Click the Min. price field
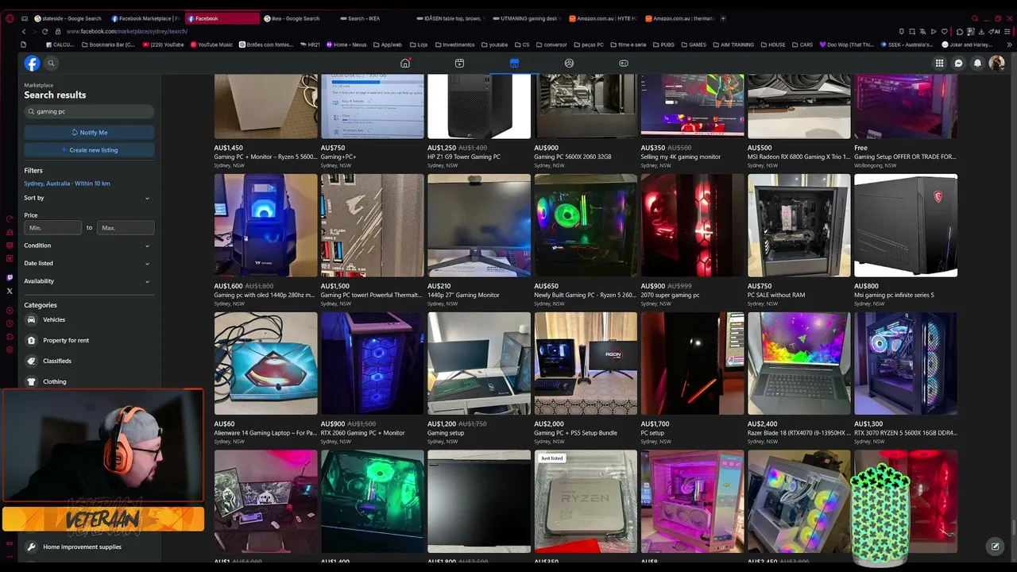This screenshot has height=572, width=1017. (53, 228)
